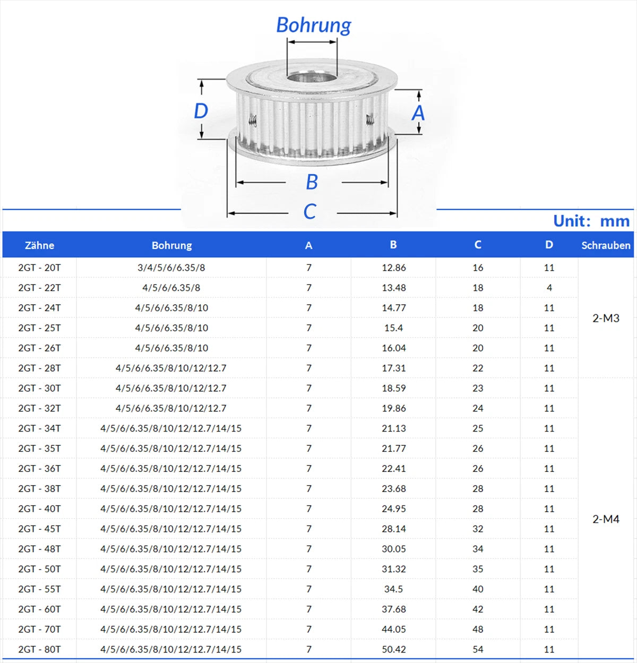The width and height of the screenshot is (637, 663).
Task: Click the Bohrung label above the pulley
Action: point(313,25)
